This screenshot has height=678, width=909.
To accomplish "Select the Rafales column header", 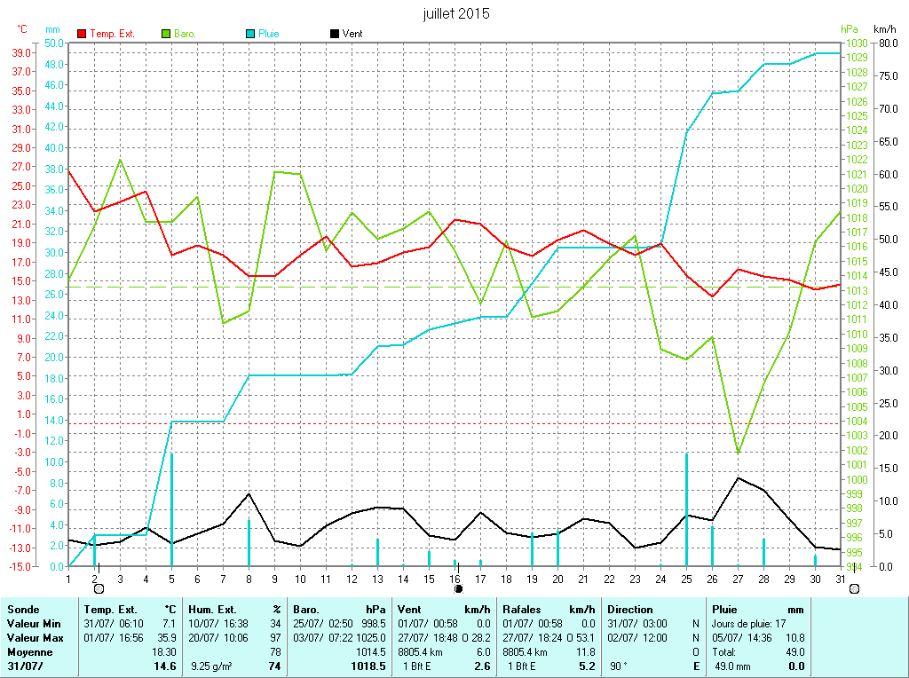I will click(523, 610).
